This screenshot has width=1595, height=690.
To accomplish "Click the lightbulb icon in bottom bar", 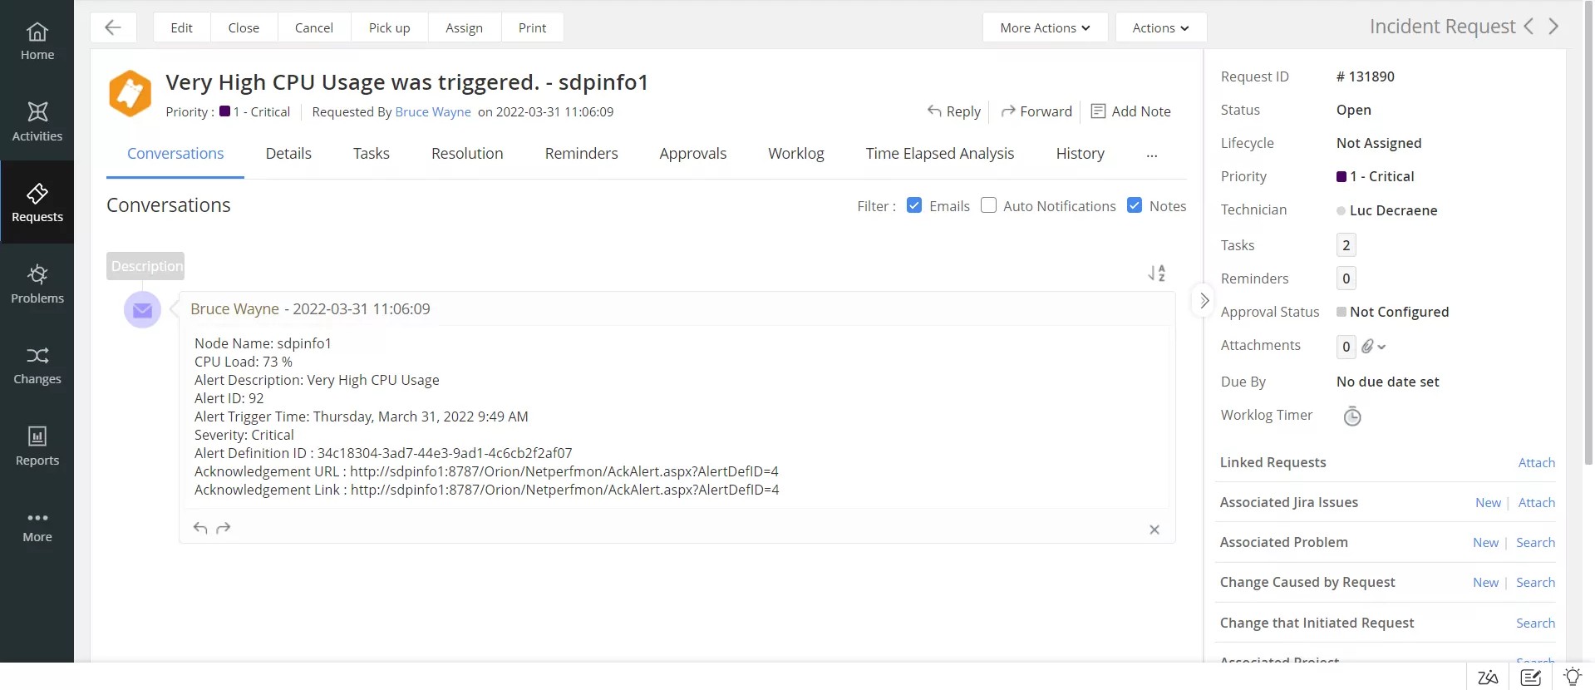I will [1572, 677].
